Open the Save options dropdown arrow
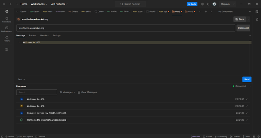 [x=248, y=19]
